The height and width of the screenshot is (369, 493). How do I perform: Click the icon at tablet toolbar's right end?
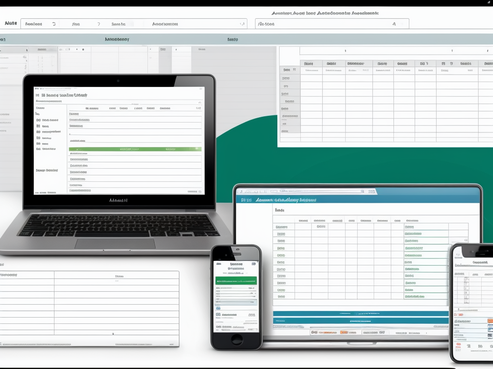371,192
